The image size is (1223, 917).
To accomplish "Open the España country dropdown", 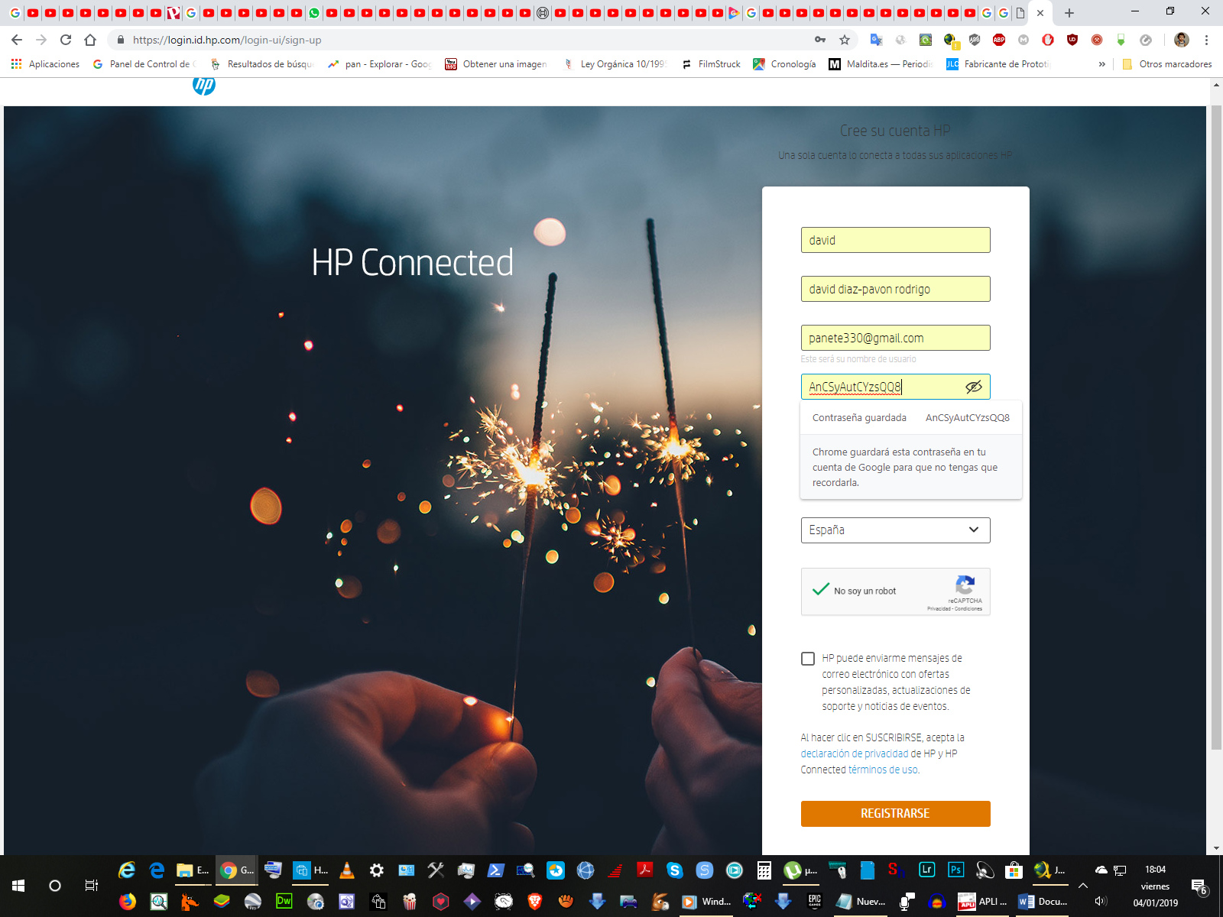I will (x=895, y=530).
